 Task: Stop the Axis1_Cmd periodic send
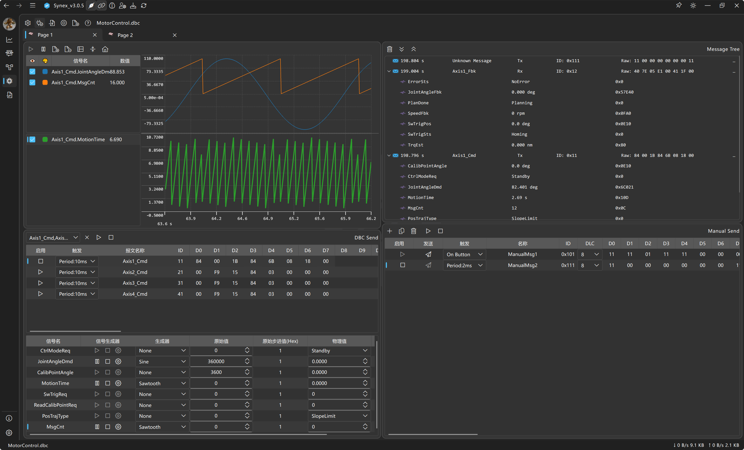(41, 261)
